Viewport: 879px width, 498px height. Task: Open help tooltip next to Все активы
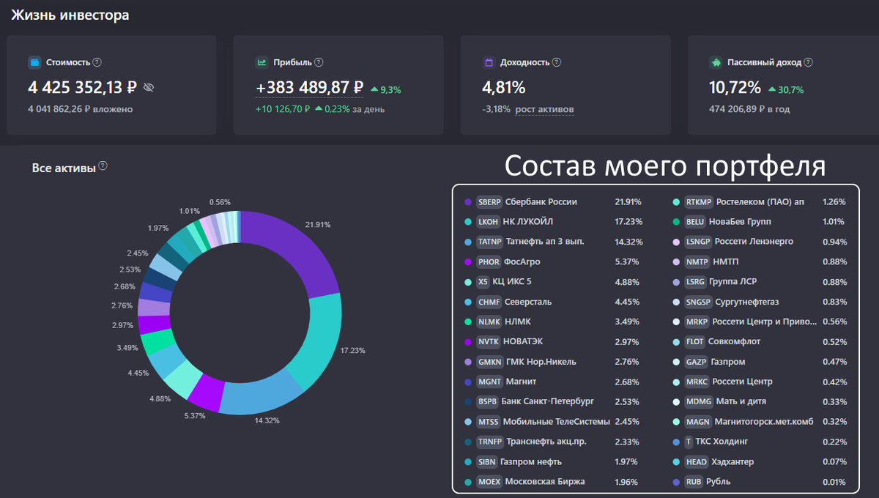pos(103,166)
